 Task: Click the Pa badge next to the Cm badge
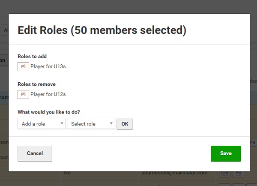click(239, 174)
